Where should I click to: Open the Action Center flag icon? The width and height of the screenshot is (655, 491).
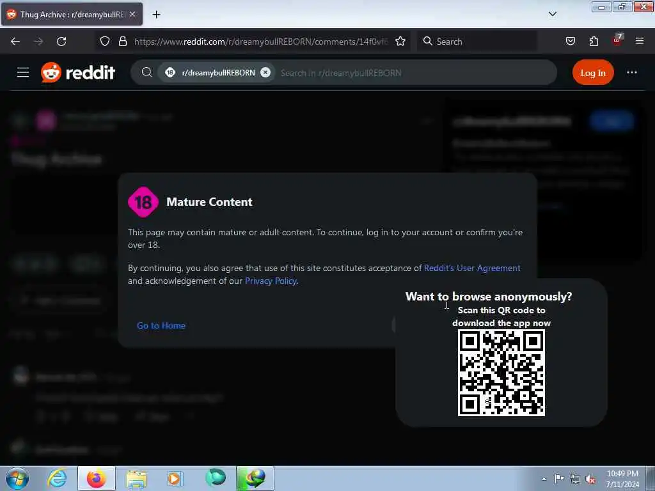pyautogui.click(x=558, y=478)
